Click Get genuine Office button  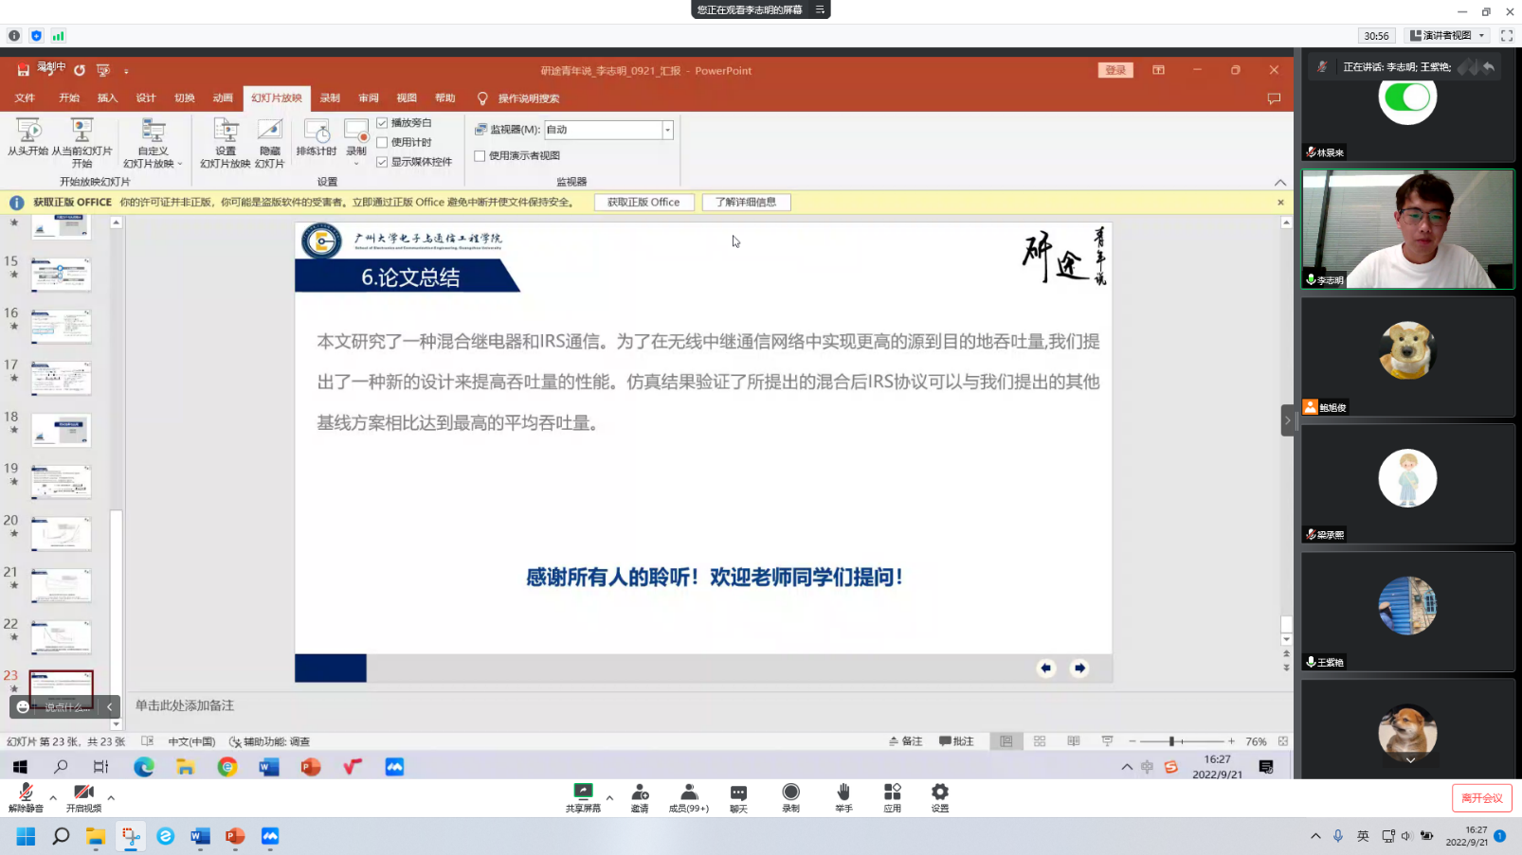(x=643, y=203)
